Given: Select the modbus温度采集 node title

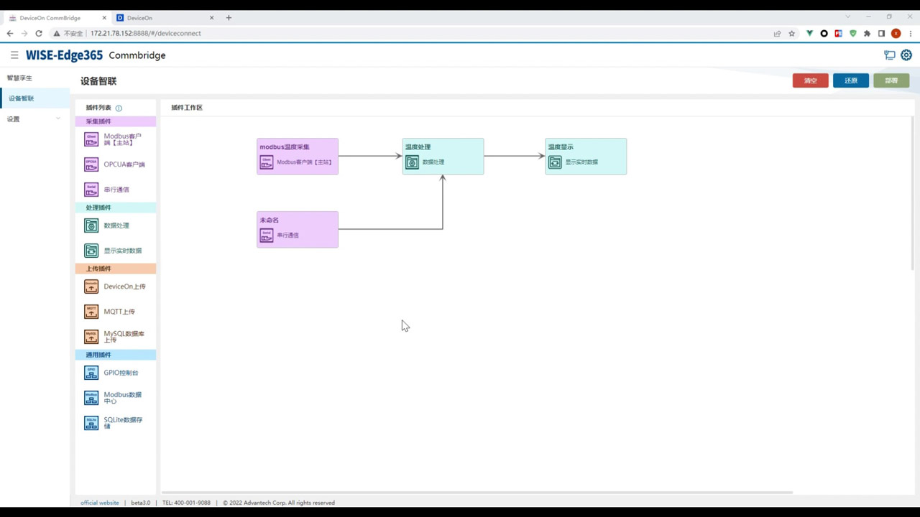Looking at the screenshot, I should pyautogui.click(x=285, y=147).
